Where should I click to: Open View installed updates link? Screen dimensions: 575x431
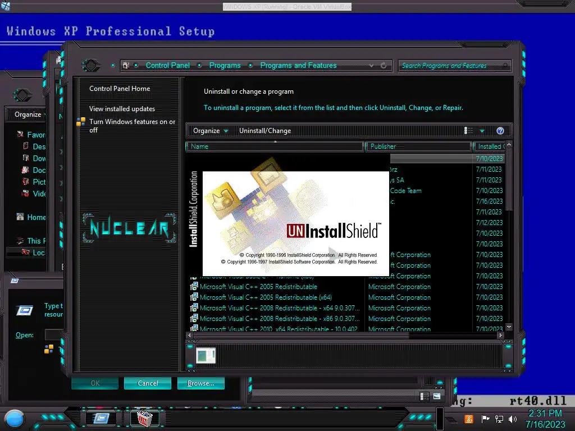point(122,109)
